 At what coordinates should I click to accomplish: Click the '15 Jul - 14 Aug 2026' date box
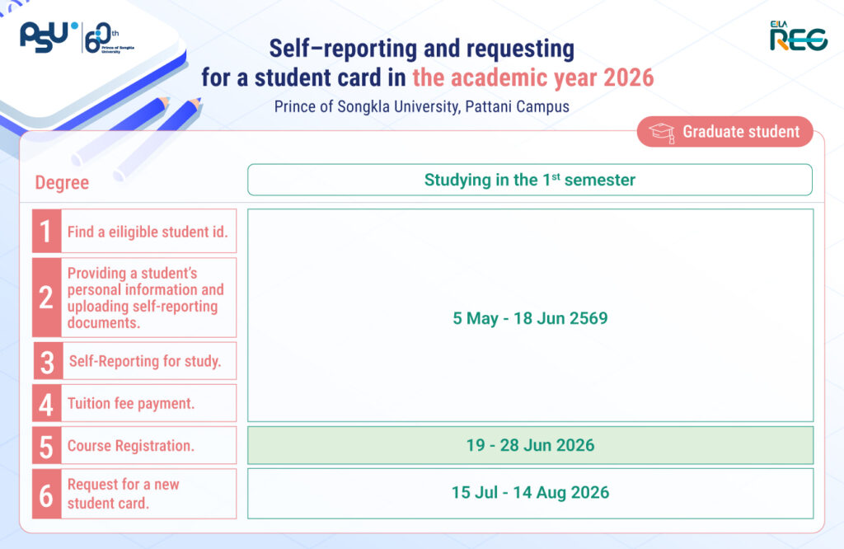tap(530, 494)
